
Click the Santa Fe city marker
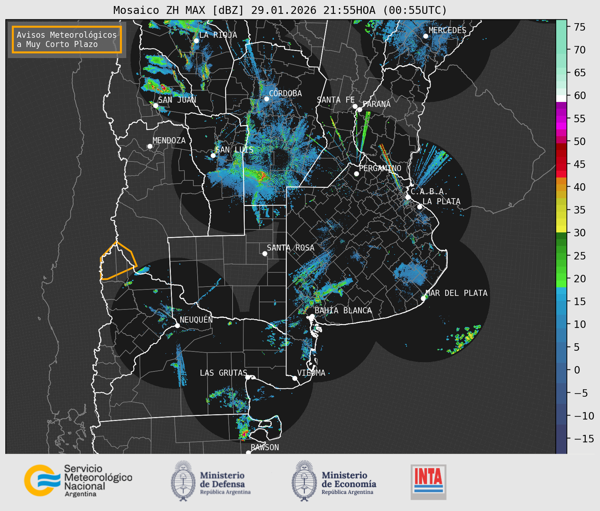[x=355, y=106]
